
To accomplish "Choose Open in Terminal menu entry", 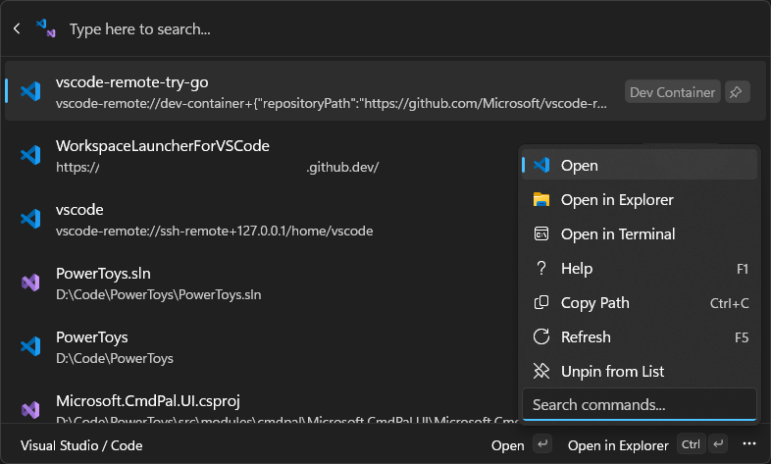I will tap(639, 234).
